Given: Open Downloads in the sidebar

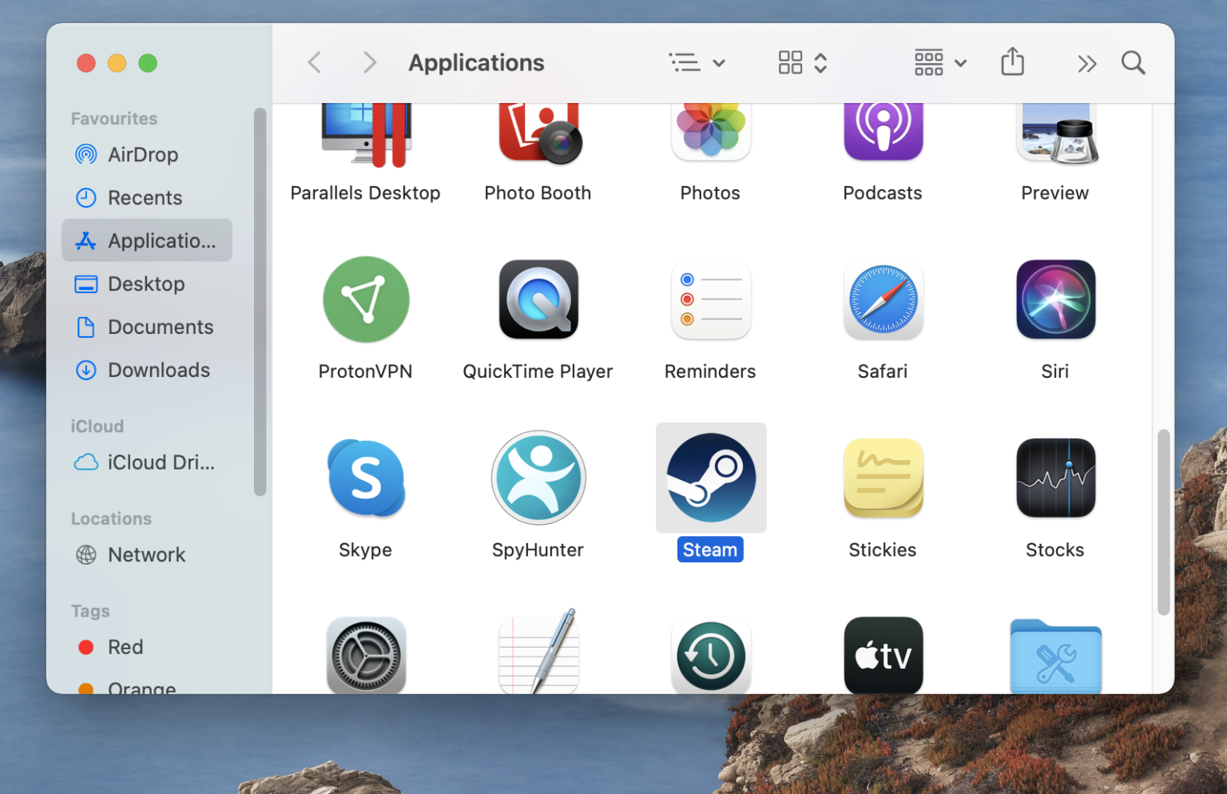Looking at the screenshot, I should click(147, 370).
